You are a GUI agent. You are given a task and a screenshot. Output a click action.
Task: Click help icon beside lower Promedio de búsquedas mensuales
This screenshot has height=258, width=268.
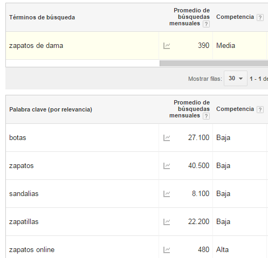pyautogui.click(x=206, y=116)
